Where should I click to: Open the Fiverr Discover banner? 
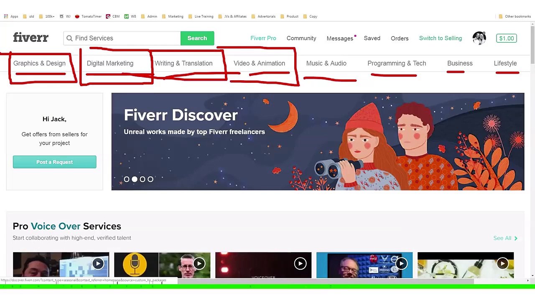tap(318, 141)
